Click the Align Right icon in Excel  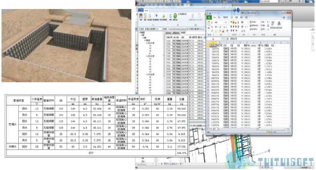tap(236, 26)
